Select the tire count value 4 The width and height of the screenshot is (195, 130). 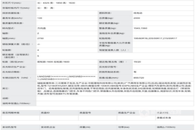pos(38,50)
